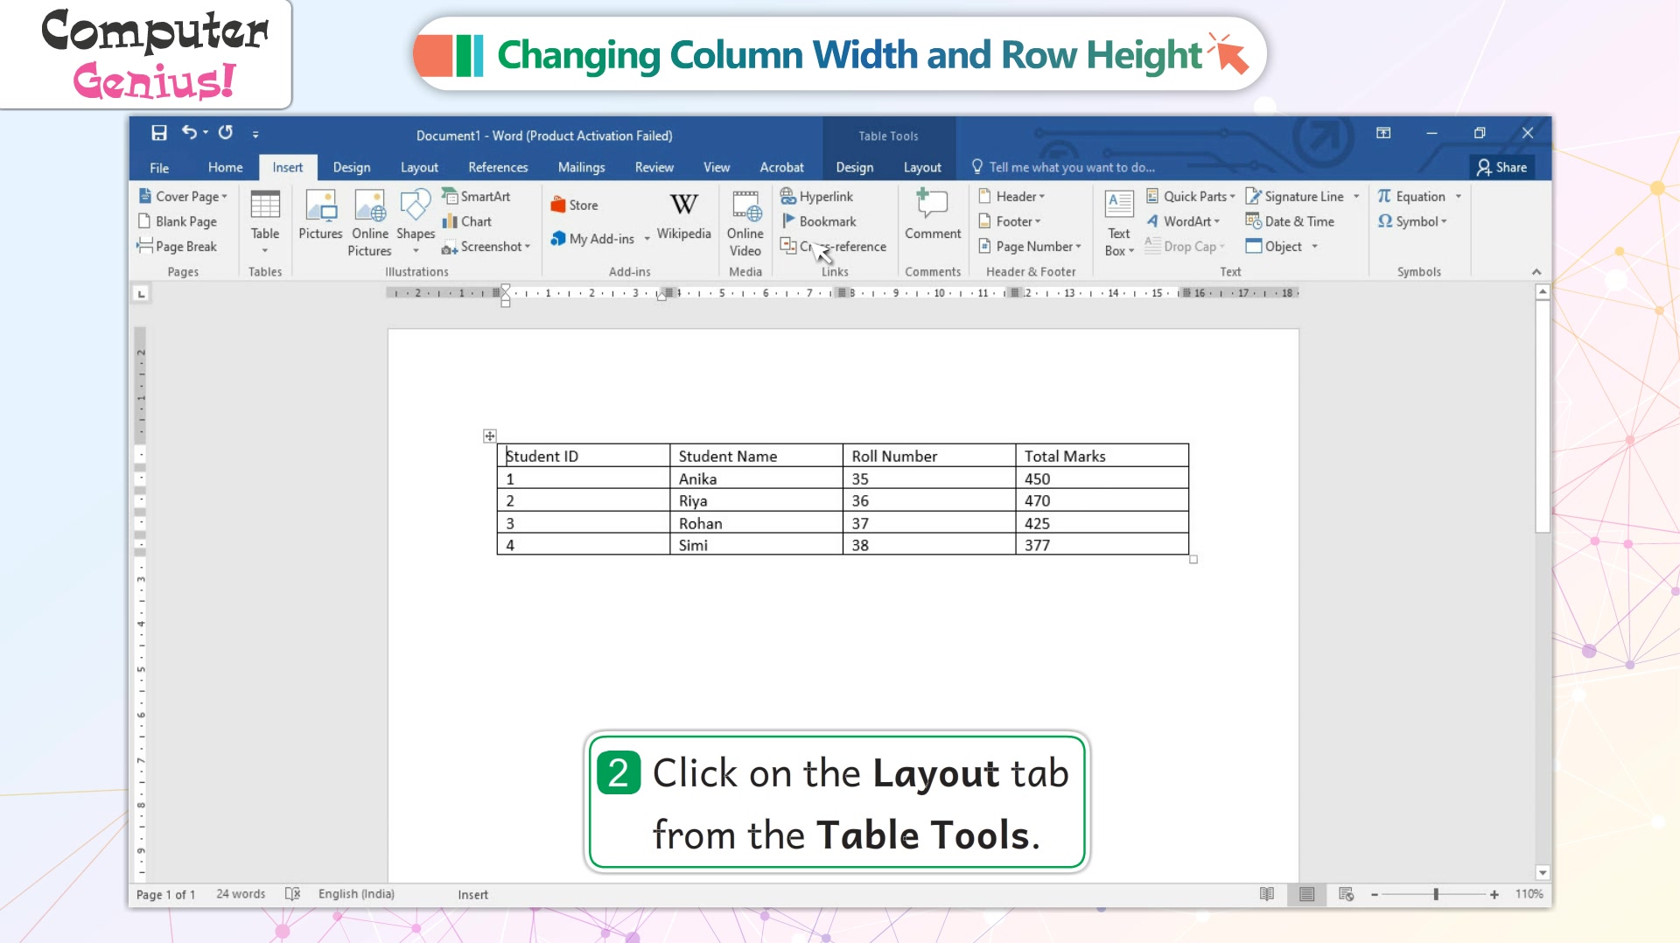Click the Redo icon in quick access

coord(226,132)
